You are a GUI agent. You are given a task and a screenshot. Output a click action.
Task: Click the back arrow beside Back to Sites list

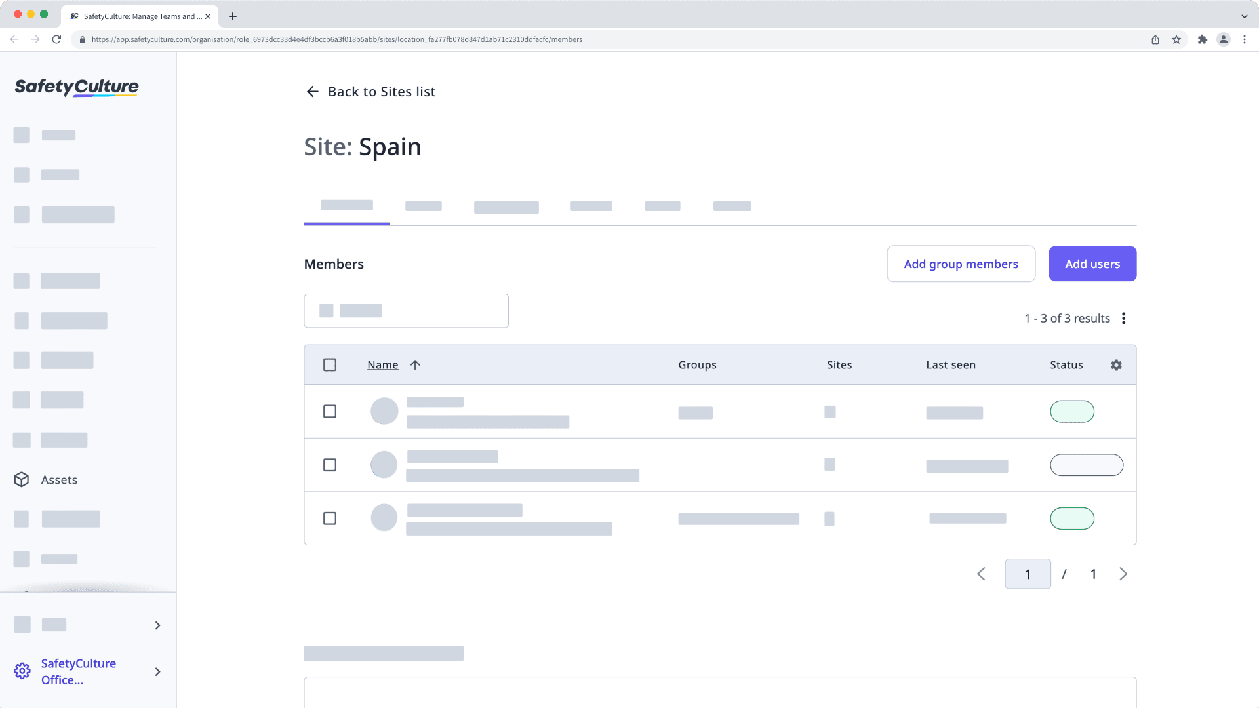pos(312,91)
